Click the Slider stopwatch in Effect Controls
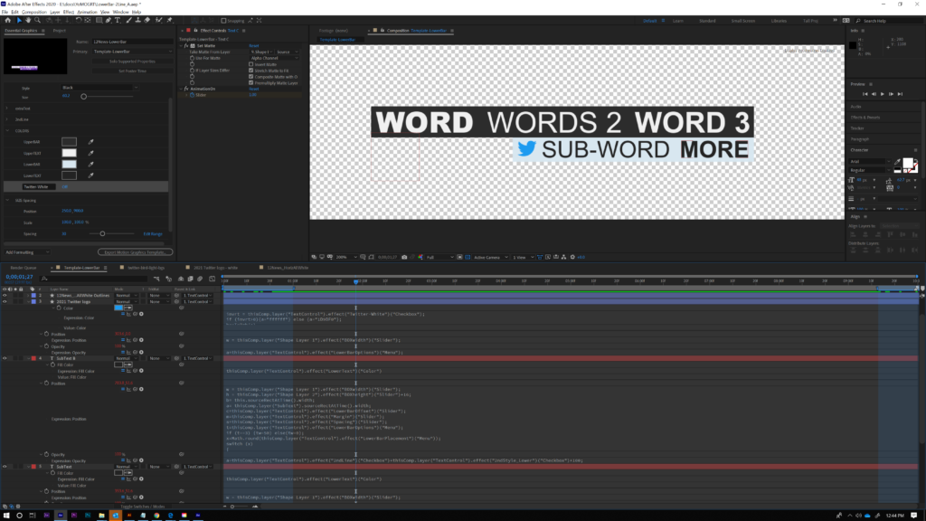 pos(192,94)
